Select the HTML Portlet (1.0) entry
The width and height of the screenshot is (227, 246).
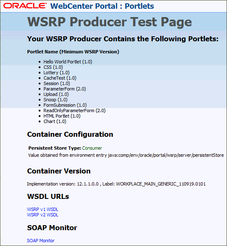coord(62,116)
